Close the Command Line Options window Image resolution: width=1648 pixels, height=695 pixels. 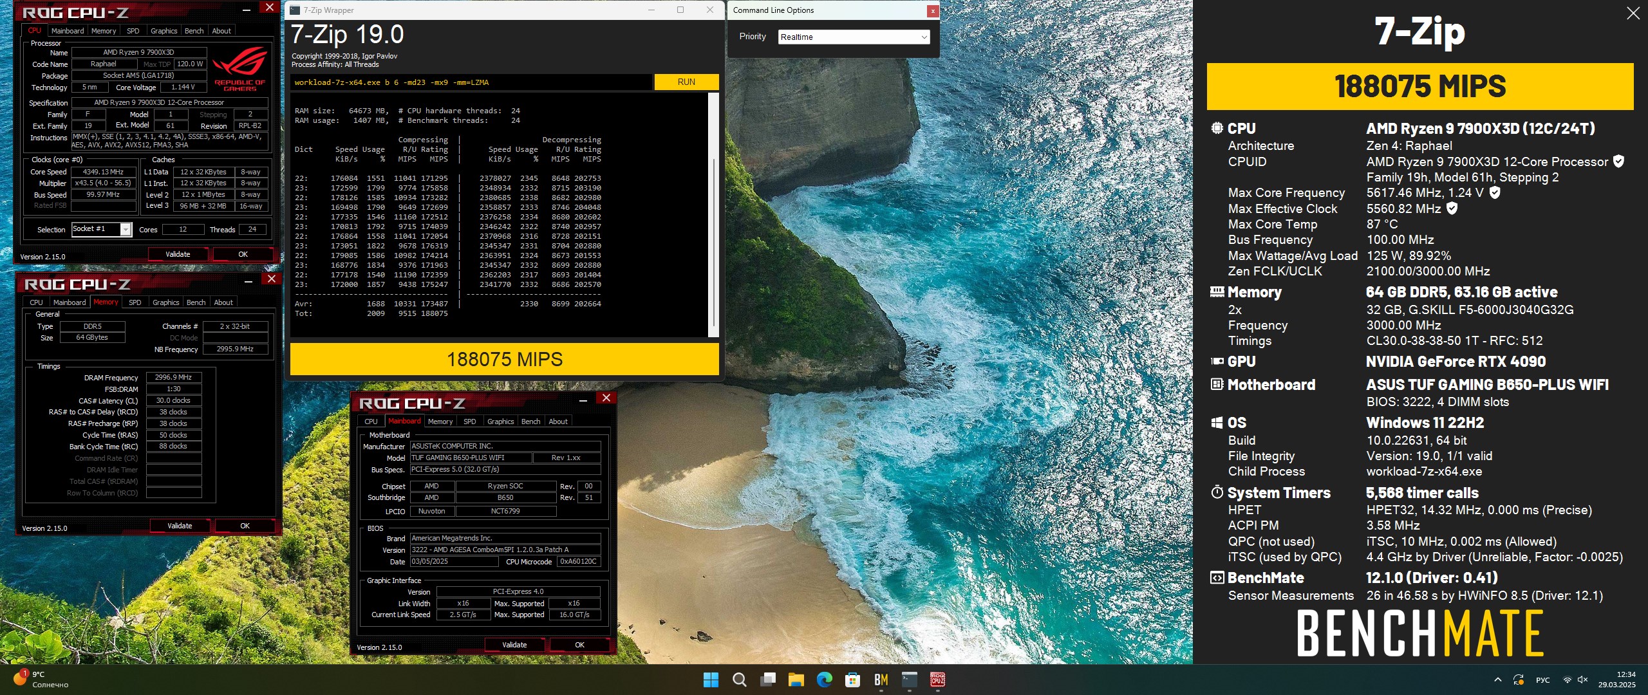pyautogui.click(x=932, y=11)
